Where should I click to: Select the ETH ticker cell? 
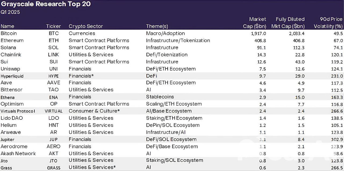point(54,41)
